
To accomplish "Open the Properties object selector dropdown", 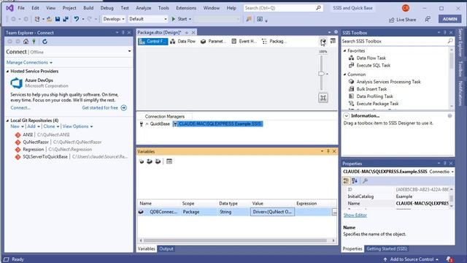I will [452, 172].
